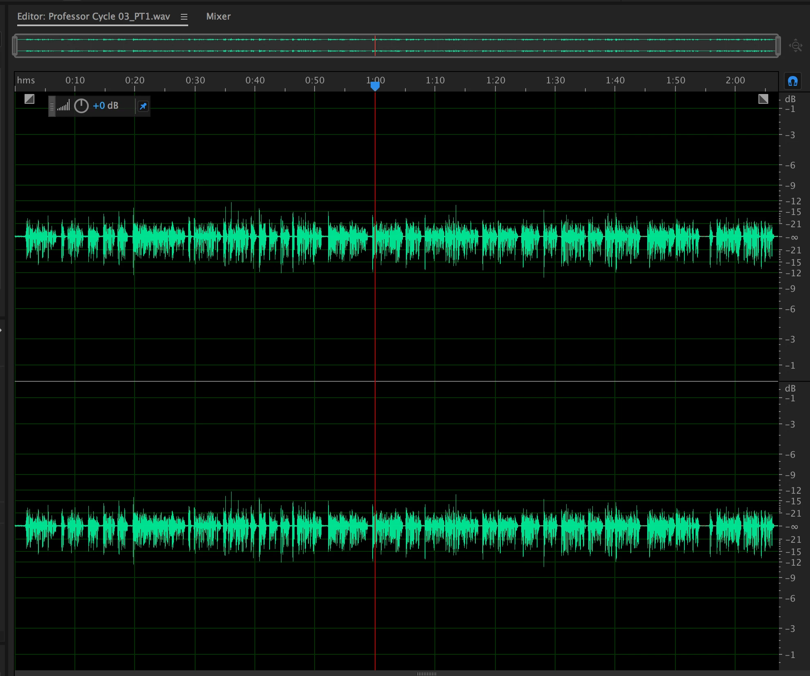The image size is (810, 676).
Task: Grab the HUD grip handle
Action: click(x=52, y=106)
